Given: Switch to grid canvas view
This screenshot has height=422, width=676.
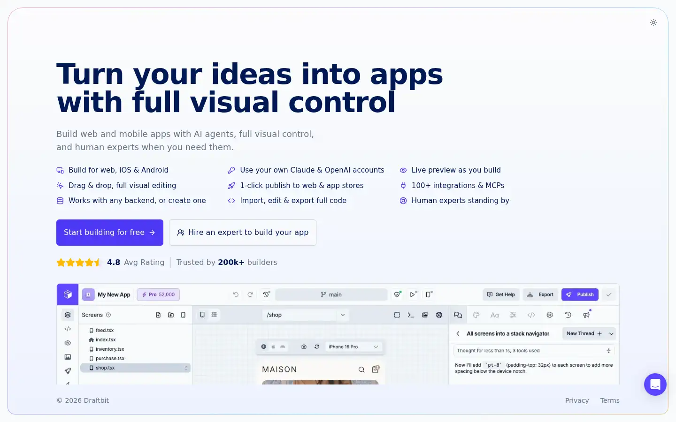Looking at the screenshot, I should point(214,315).
